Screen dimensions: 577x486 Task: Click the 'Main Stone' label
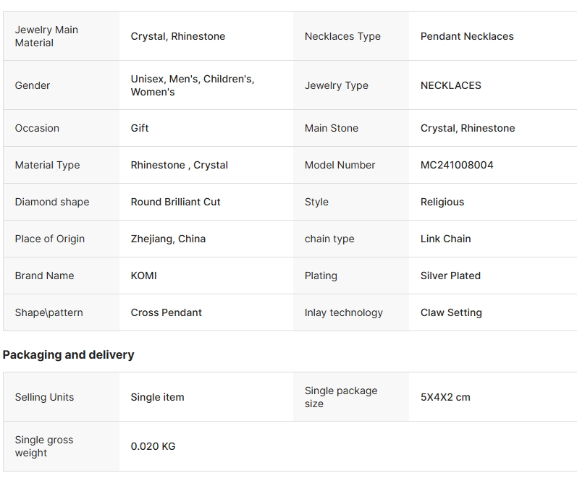pos(331,128)
